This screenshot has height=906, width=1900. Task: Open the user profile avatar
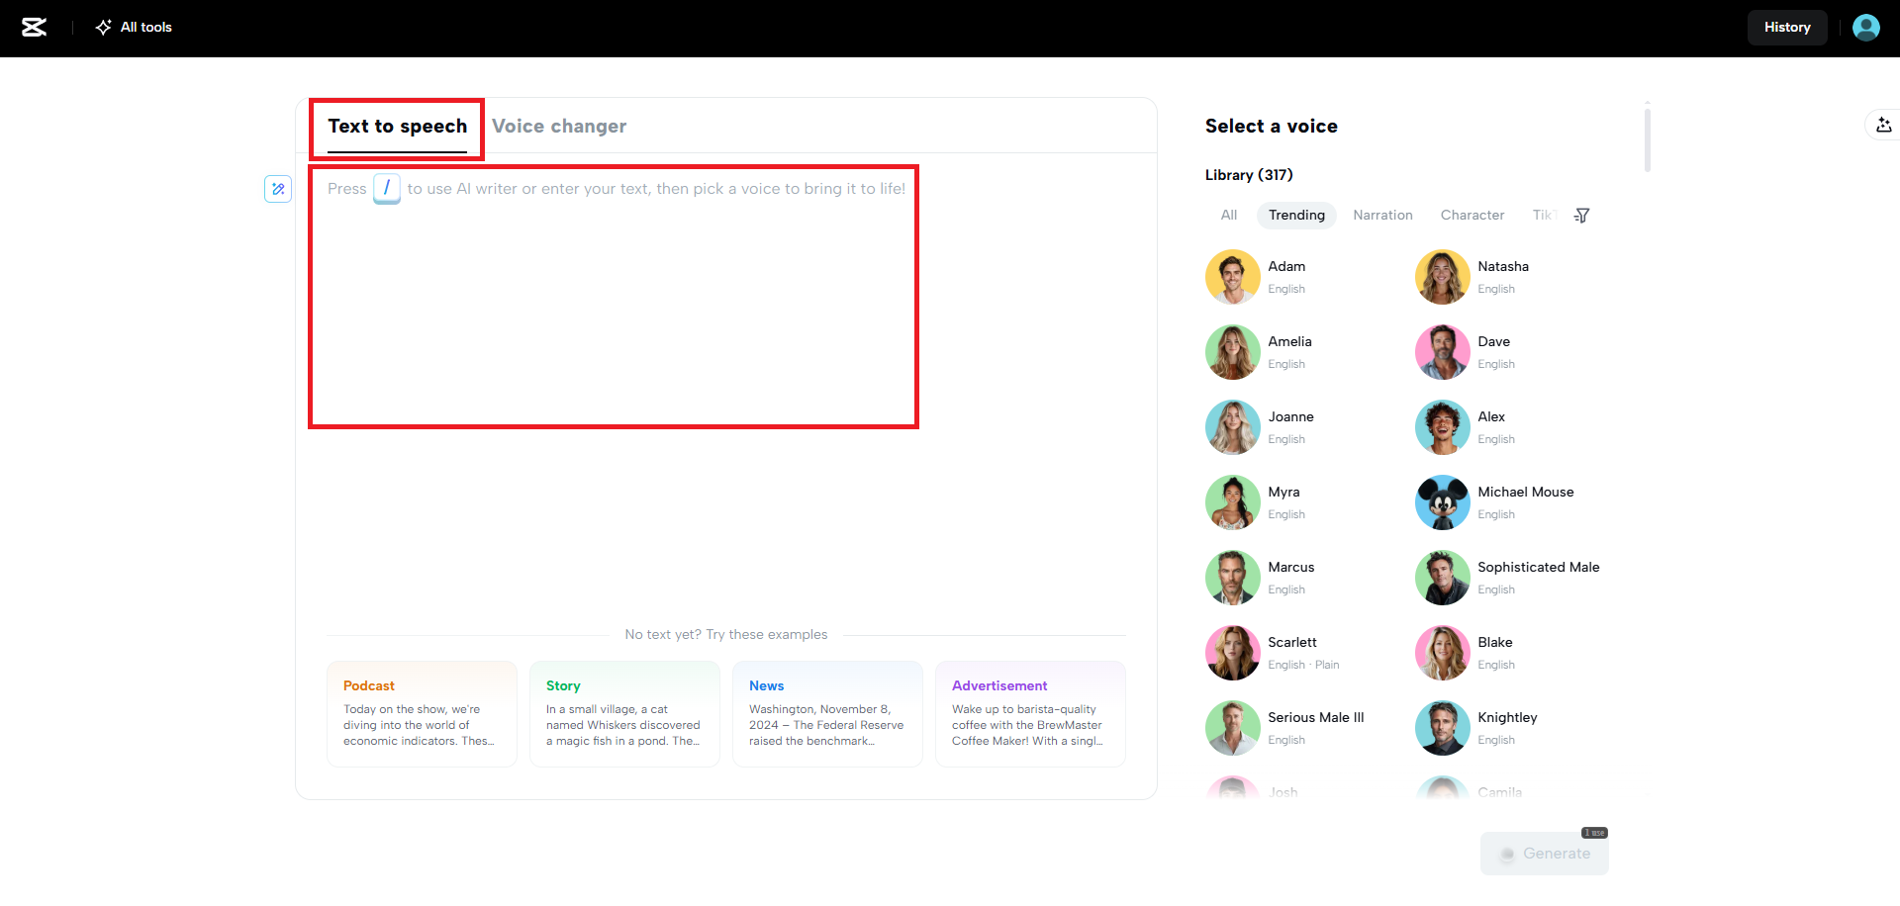[1865, 27]
